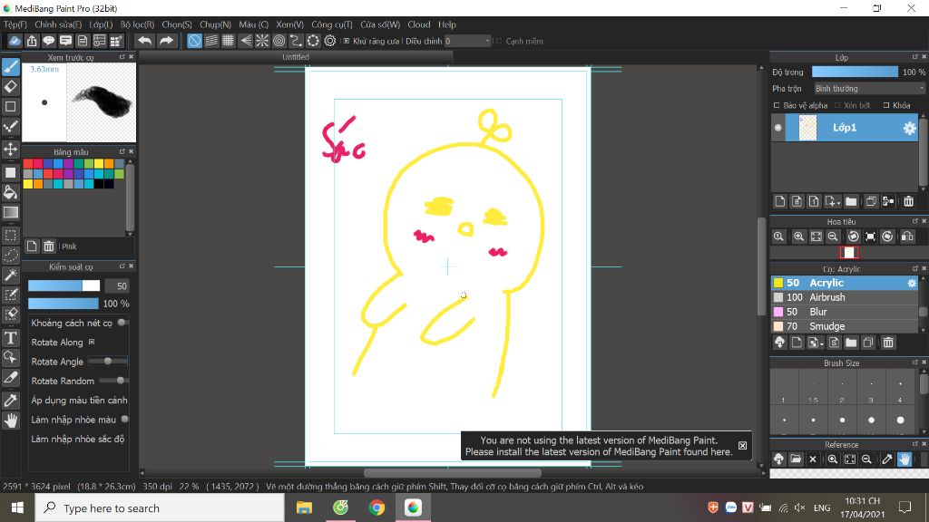This screenshot has width=929, height=522.
Task: Select the rectangular Select tool
Action: click(x=11, y=235)
